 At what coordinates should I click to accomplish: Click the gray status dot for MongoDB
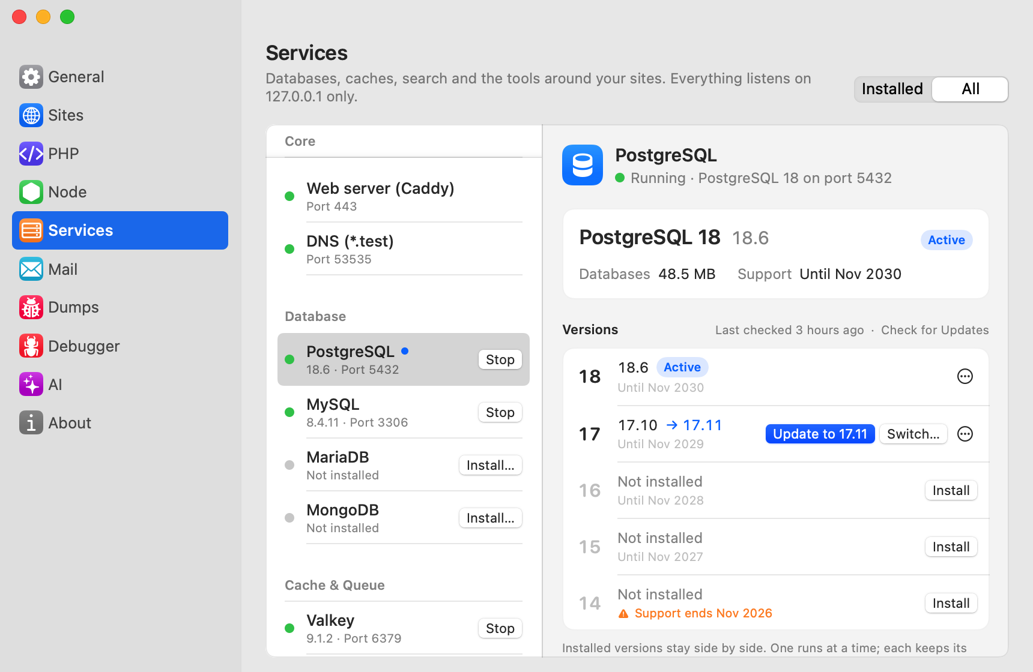pyautogui.click(x=289, y=518)
